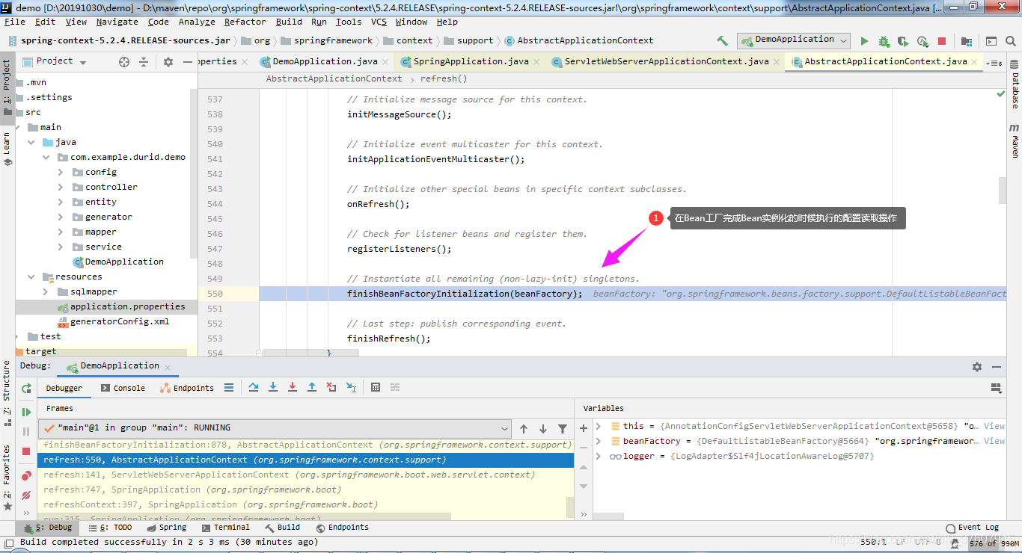This screenshot has height=553, width=1022.
Task: Stop the process via top toolbar red square
Action: (942, 41)
